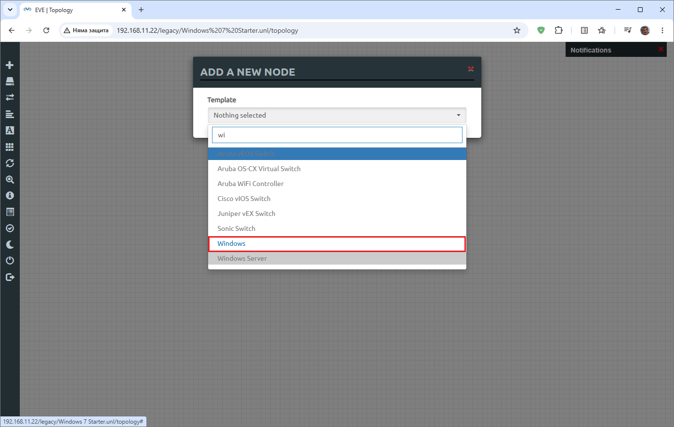Open site security info 'Няма защита'
This screenshot has width=674, height=427.
[87, 30]
